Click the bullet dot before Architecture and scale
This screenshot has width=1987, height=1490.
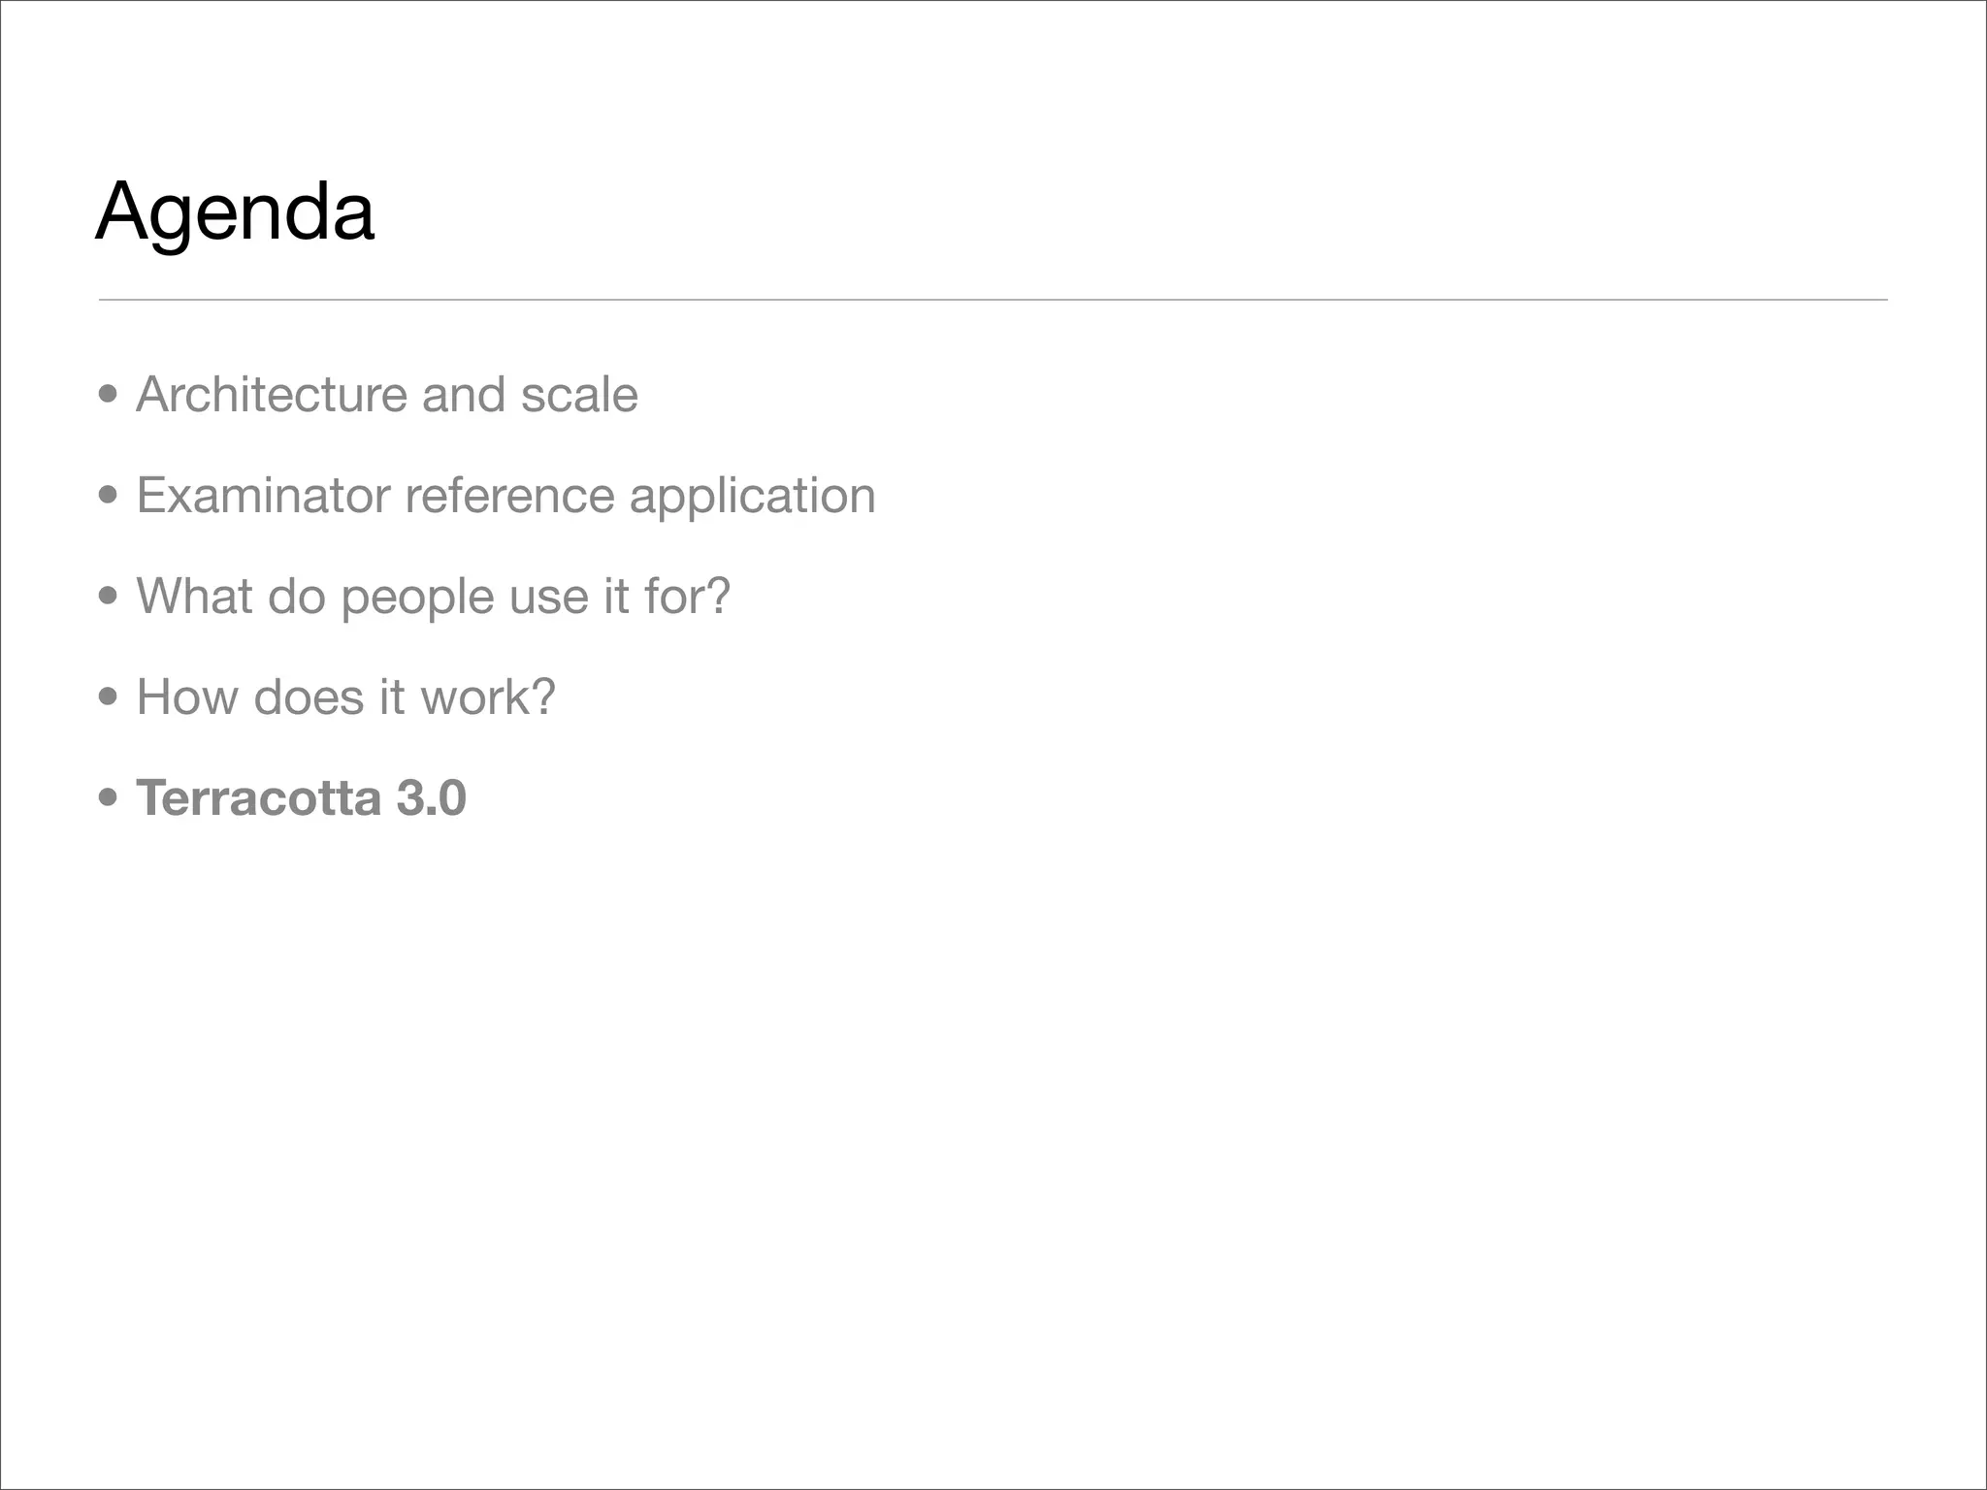(x=109, y=395)
